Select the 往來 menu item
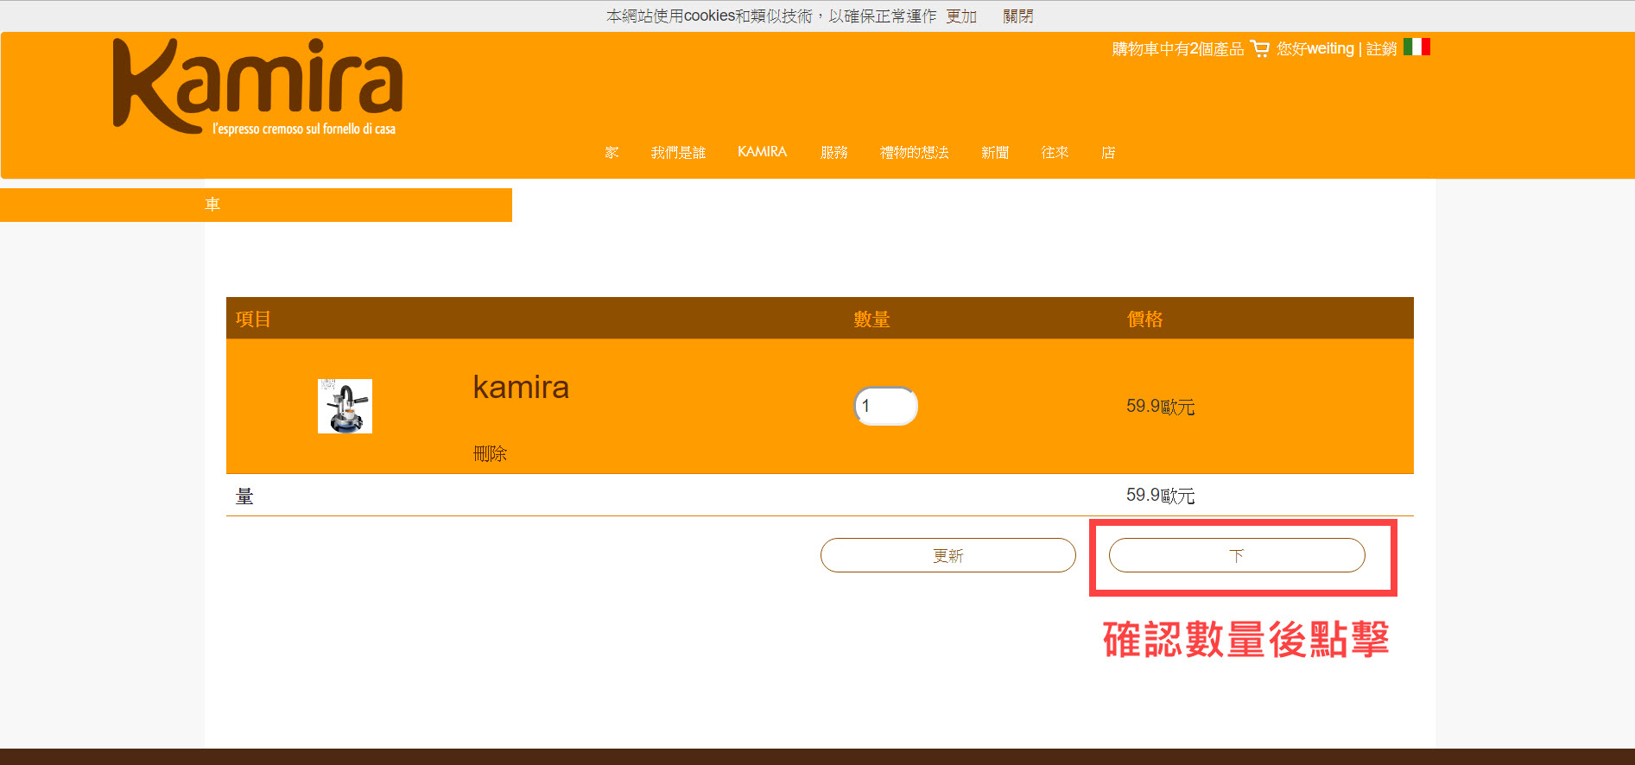Image resolution: width=1635 pixels, height=765 pixels. [x=1055, y=153]
